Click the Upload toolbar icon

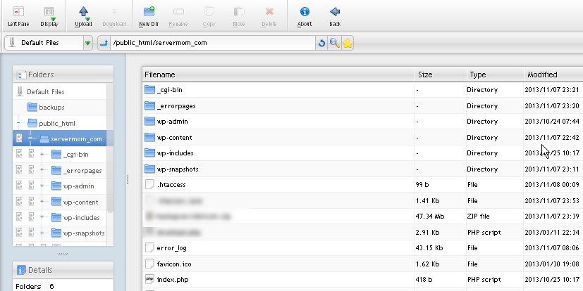point(83,15)
